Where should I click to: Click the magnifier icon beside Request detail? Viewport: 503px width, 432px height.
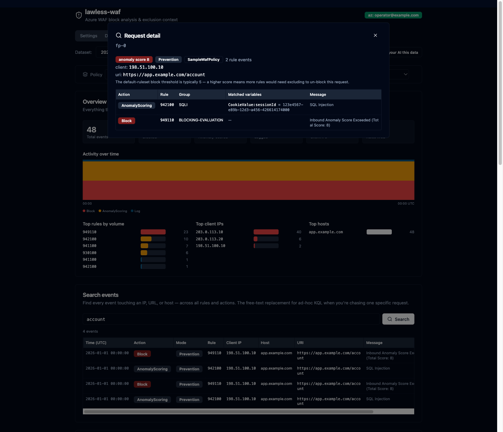[118, 35]
